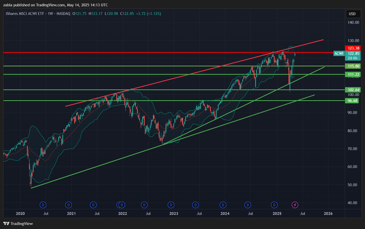365x229 pixels.
Task: Click the ACWI current price tag
Action: (339, 54)
